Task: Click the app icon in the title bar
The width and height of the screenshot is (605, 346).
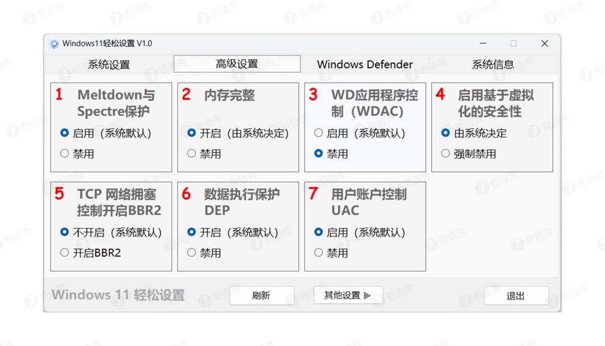Action: click(x=54, y=44)
